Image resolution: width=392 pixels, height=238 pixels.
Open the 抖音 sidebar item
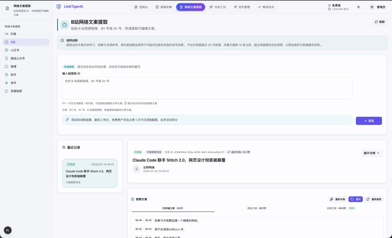[x=13, y=34]
